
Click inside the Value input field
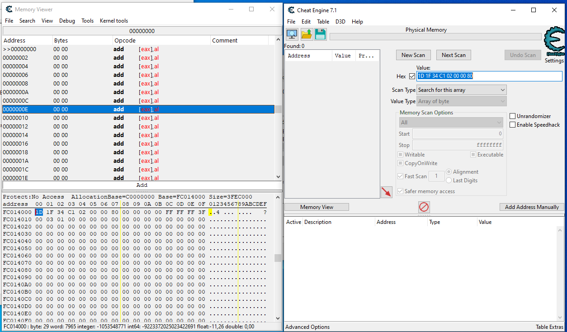pyautogui.click(x=488, y=76)
